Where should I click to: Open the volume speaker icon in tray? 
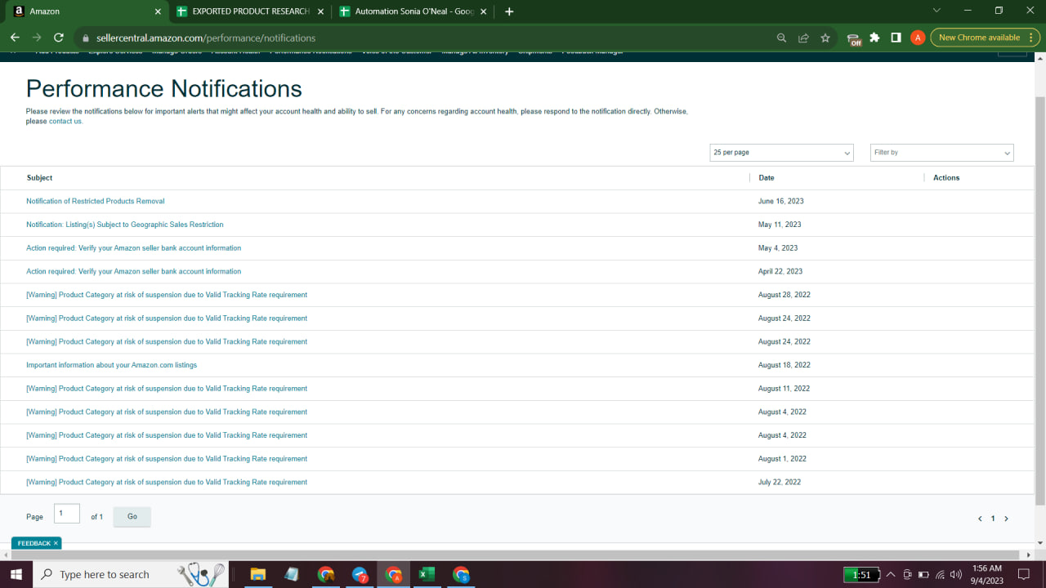tap(956, 574)
